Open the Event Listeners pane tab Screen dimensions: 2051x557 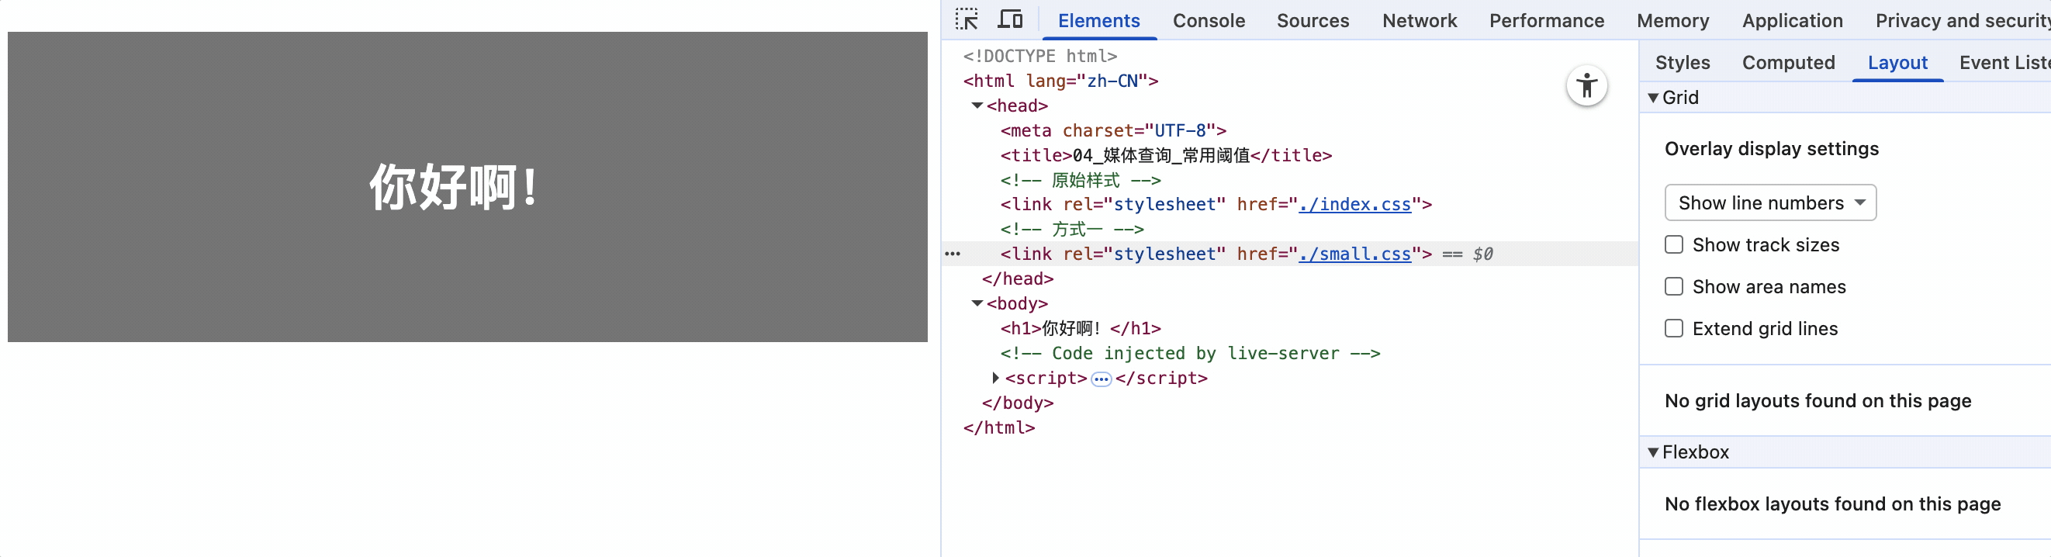pyautogui.click(x=2003, y=63)
